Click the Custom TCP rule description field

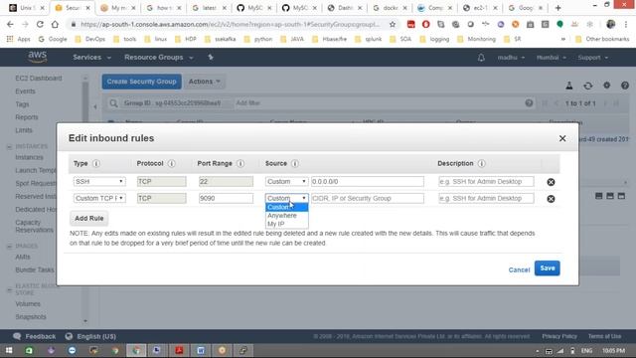pyautogui.click(x=486, y=198)
